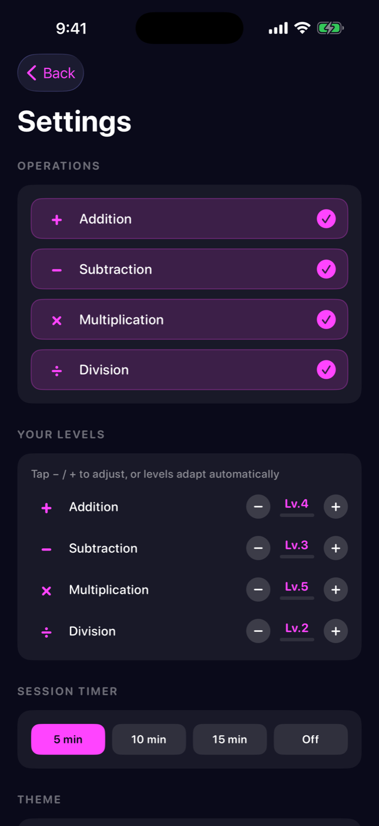This screenshot has height=826, width=379.
Task: Select the 10 min session timer
Action: pyautogui.click(x=149, y=739)
